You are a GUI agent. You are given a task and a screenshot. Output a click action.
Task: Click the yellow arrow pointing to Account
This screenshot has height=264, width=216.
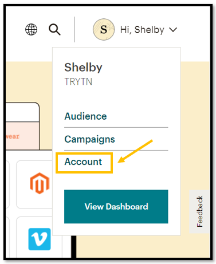[x=135, y=151]
